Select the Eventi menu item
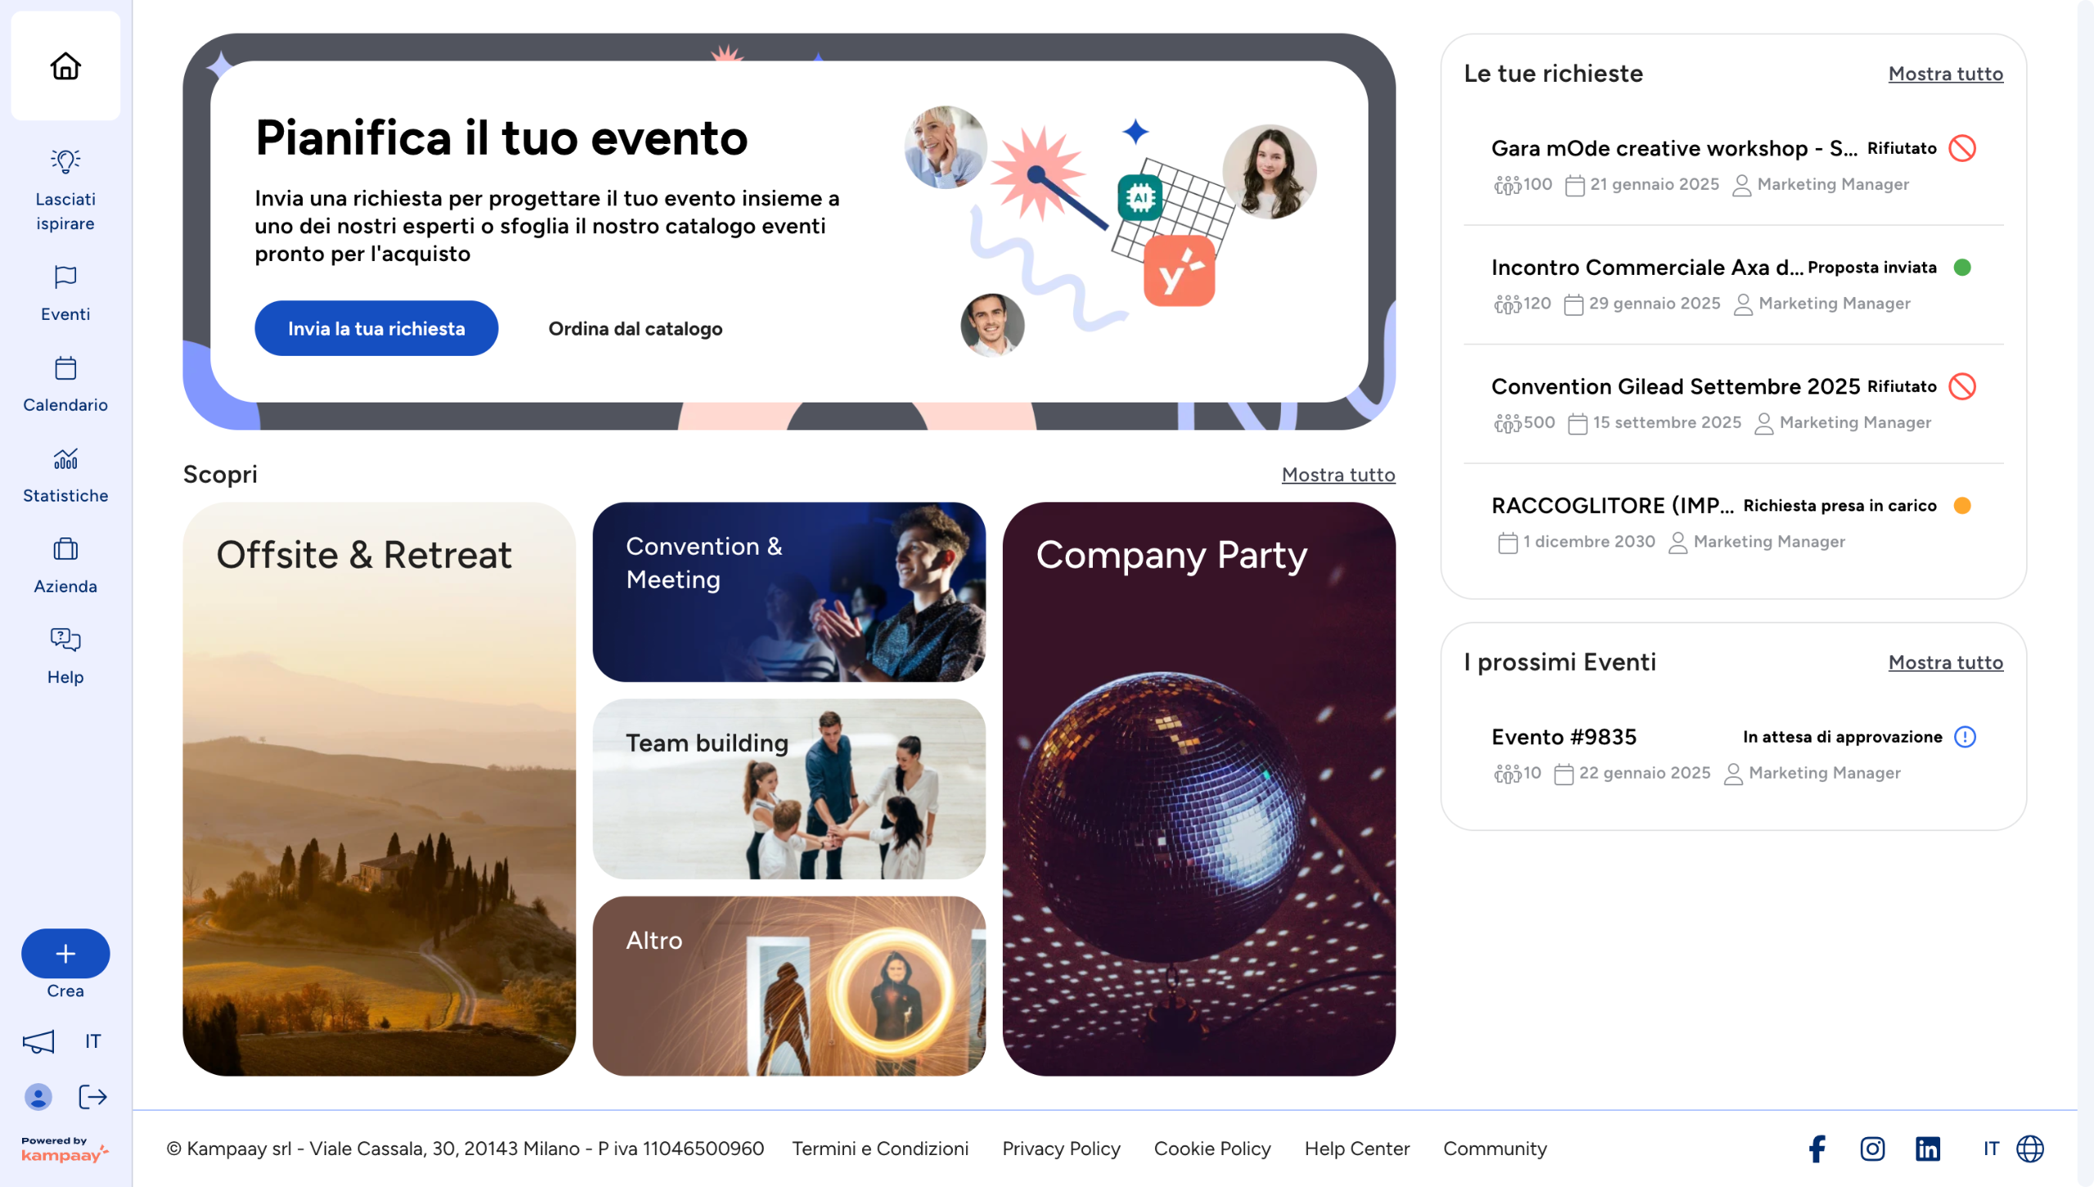This screenshot has width=2094, height=1187. pyautogui.click(x=65, y=293)
